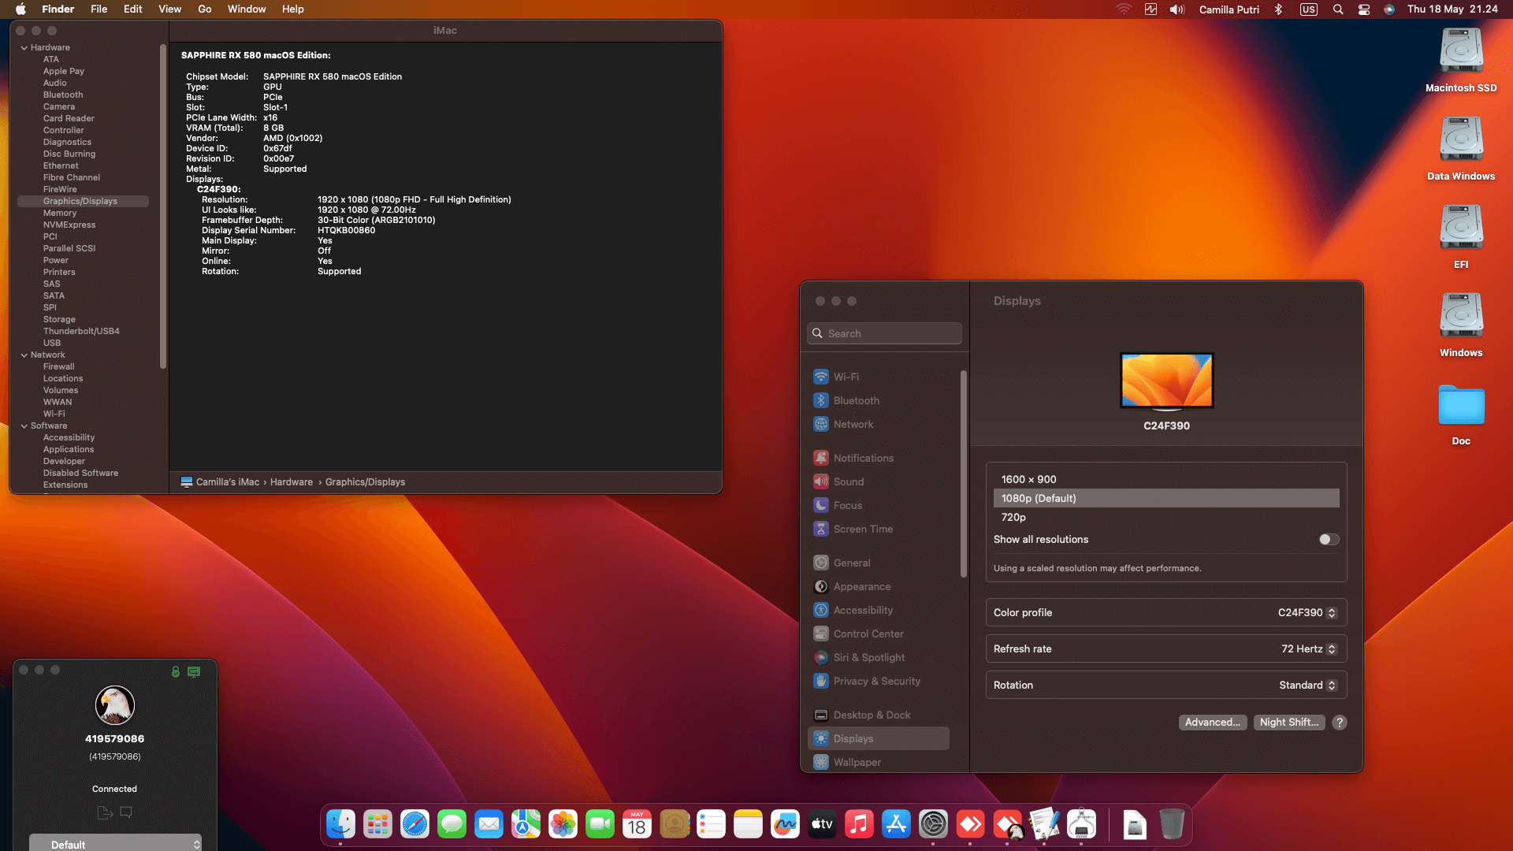1513x851 pixels.
Task: Click the System Settings sidebar scrollbar
Action: point(963,474)
